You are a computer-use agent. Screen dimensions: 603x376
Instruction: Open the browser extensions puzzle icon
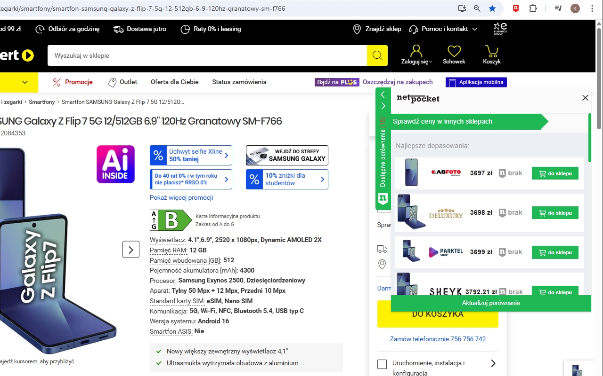533,8
